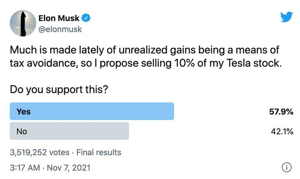Click the 'tax avoidance' phrase in tweet
This screenshot has height=179, width=300.
coord(44,63)
